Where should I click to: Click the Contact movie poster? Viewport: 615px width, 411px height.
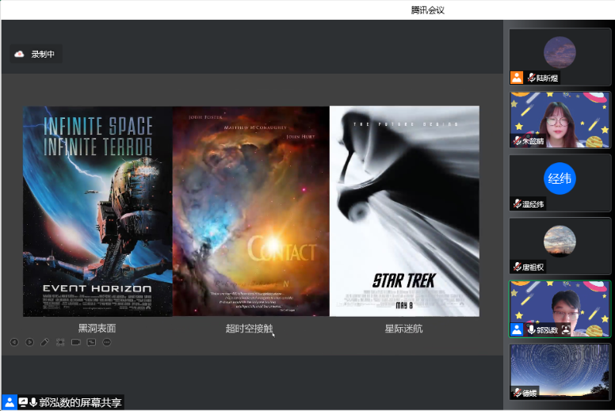coord(251,211)
